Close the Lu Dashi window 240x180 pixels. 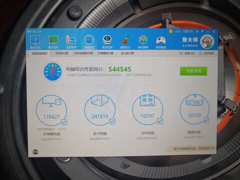pyautogui.click(x=213, y=31)
